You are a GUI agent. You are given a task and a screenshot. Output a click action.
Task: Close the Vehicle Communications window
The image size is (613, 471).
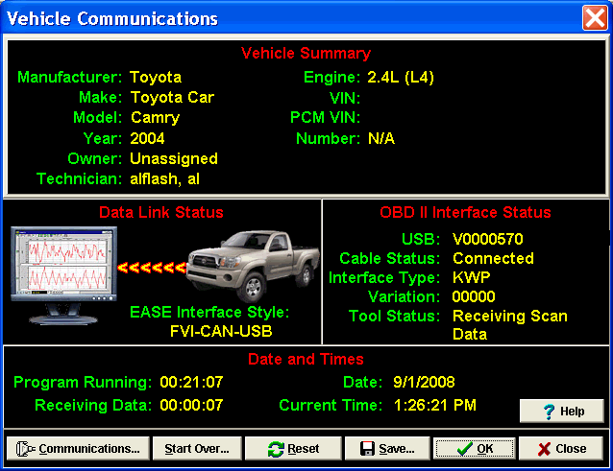tap(594, 18)
